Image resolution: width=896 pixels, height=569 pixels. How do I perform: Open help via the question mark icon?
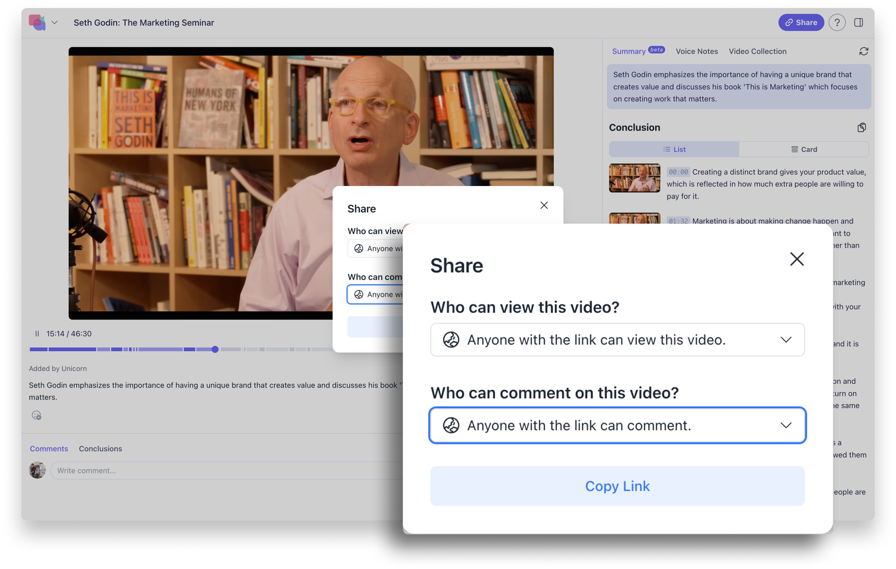837,22
